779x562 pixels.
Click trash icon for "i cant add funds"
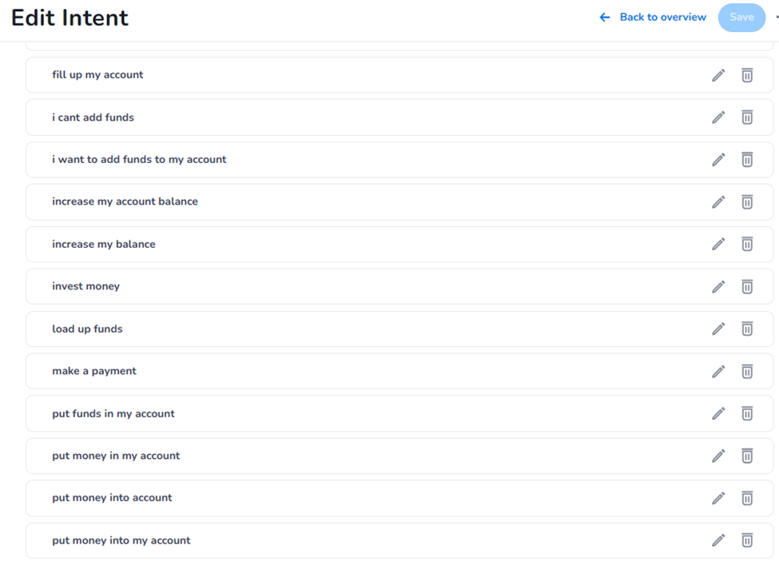click(x=747, y=118)
